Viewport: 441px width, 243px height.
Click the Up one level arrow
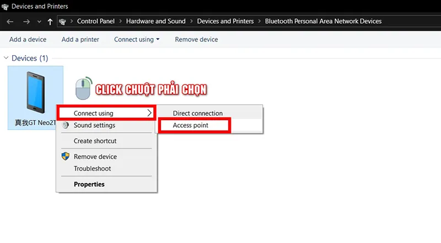tap(50, 21)
